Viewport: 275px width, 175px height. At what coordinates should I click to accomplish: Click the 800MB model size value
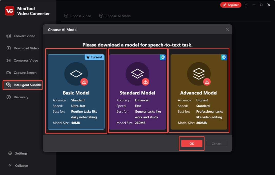tap(201, 123)
